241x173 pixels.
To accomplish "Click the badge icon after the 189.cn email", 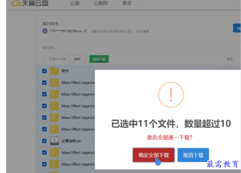I will (86, 31).
